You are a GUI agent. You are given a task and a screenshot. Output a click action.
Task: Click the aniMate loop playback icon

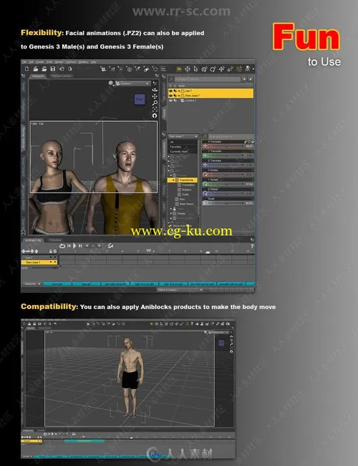pyautogui.click(x=62, y=246)
